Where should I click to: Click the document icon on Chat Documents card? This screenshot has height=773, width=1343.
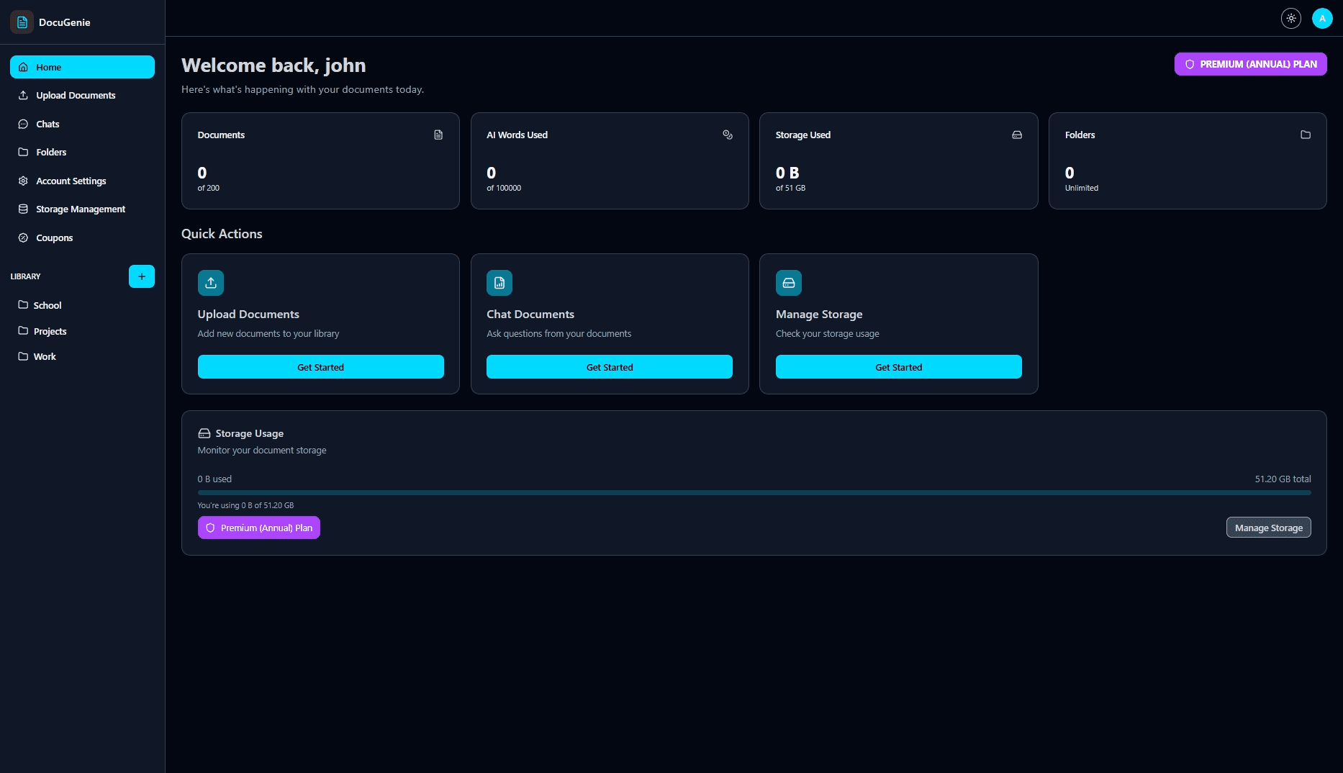pos(499,282)
